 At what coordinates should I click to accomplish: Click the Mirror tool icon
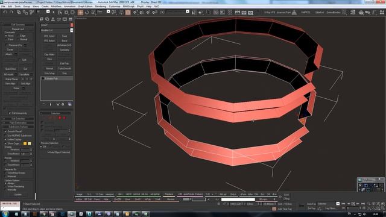click(194, 12)
